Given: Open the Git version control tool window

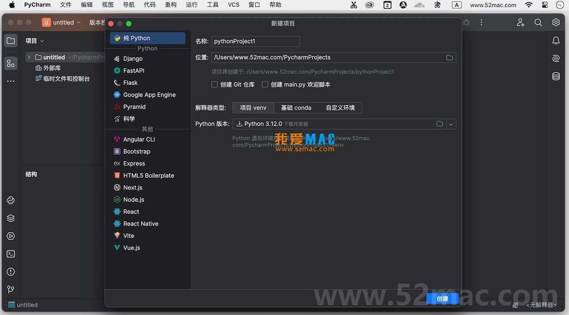Looking at the screenshot, I should tap(11, 290).
